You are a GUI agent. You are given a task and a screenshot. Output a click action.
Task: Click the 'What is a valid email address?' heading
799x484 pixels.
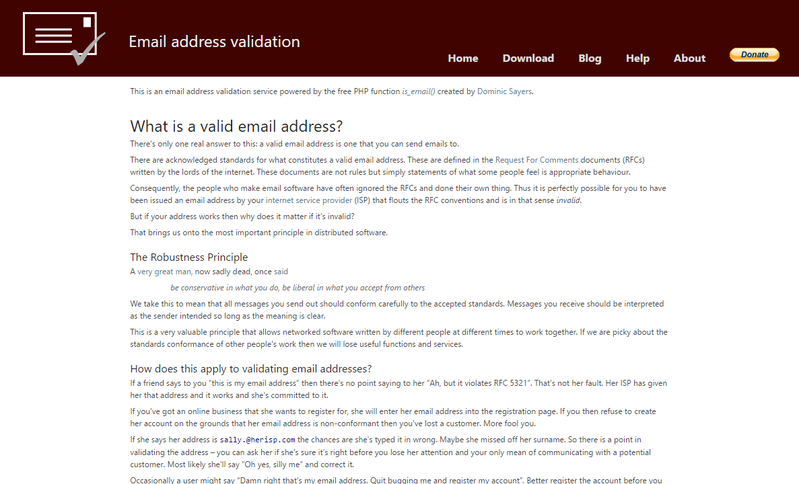click(236, 126)
